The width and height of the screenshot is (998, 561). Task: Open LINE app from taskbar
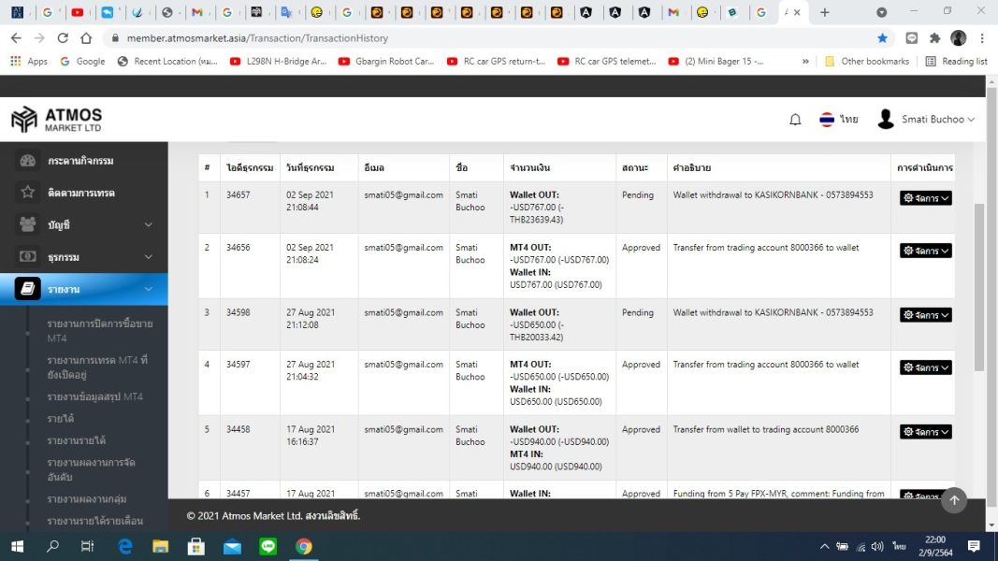(x=268, y=546)
